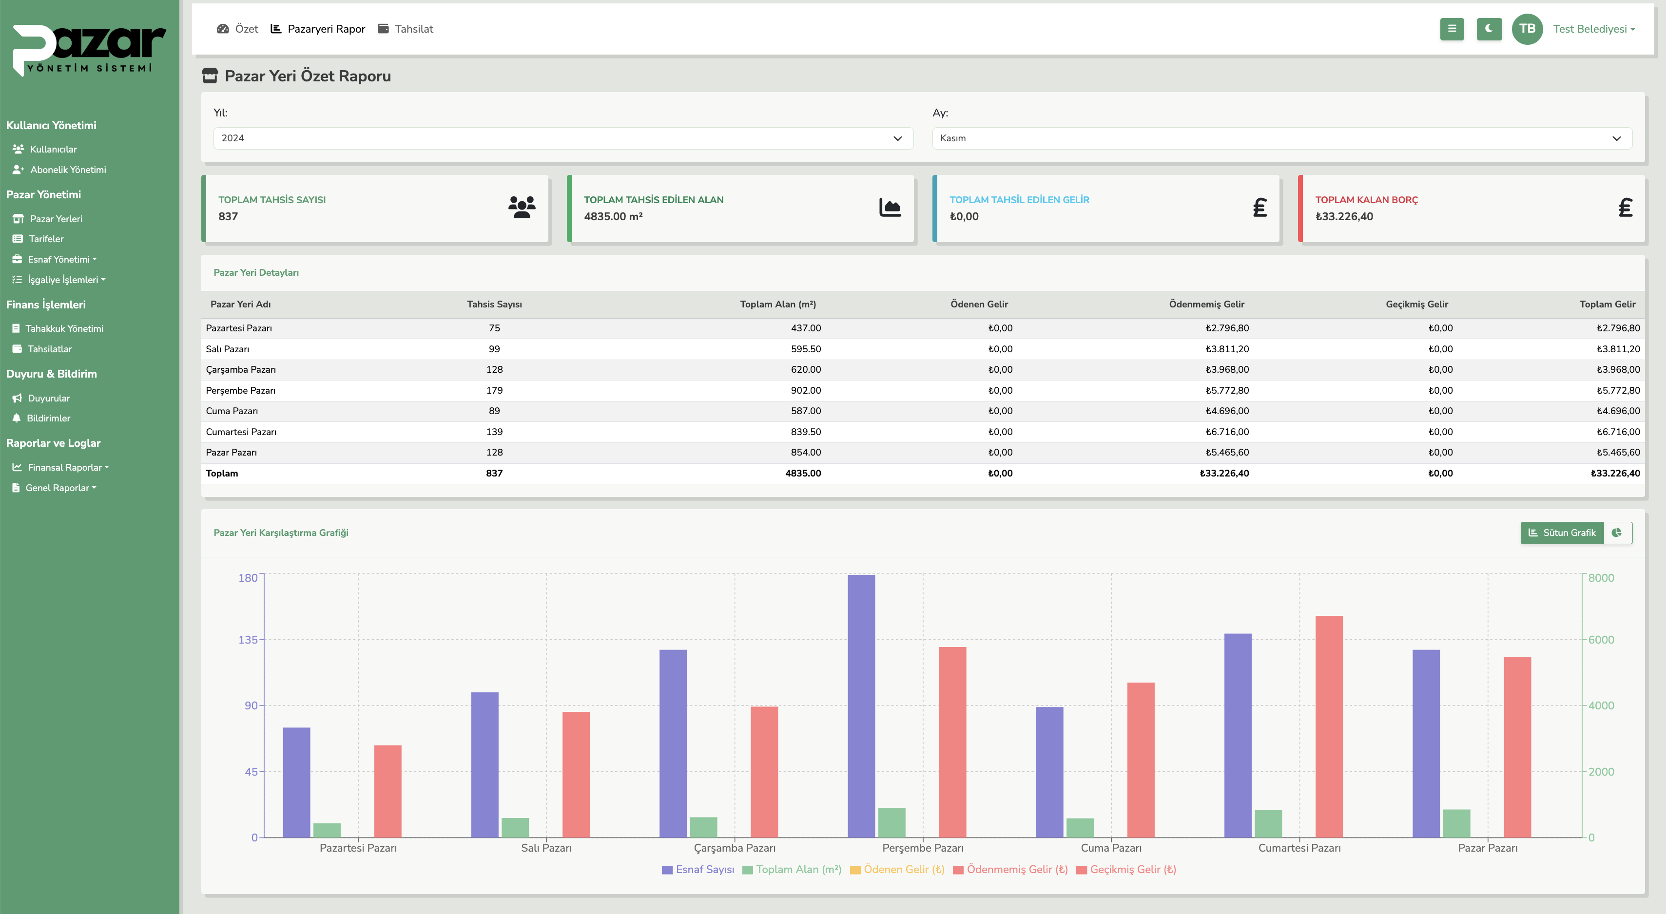The width and height of the screenshot is (1666, 914).
Task: Open the Özet tab
Action: [x=237, y=29]
